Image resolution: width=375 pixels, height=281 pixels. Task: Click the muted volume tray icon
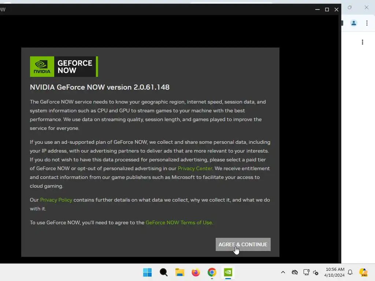point(315,272)
